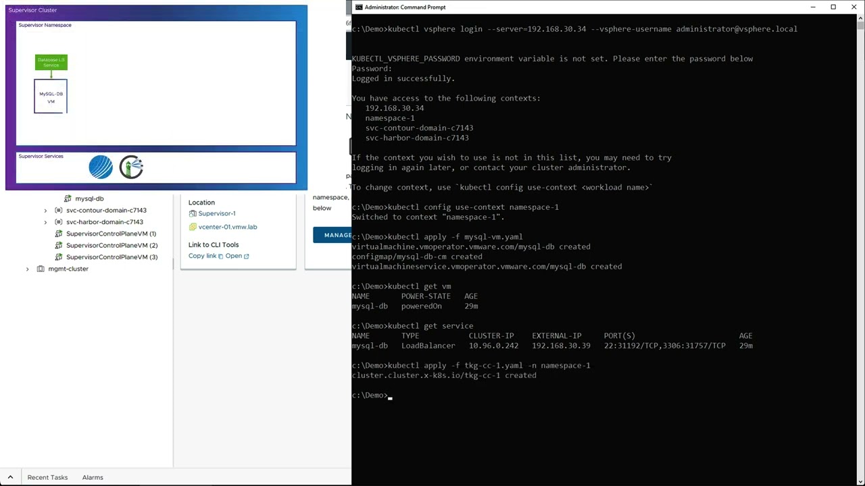This screenshot has width=865, height=486.
Task: Click the copy icon beside Copy link
Action: (220, 256)
